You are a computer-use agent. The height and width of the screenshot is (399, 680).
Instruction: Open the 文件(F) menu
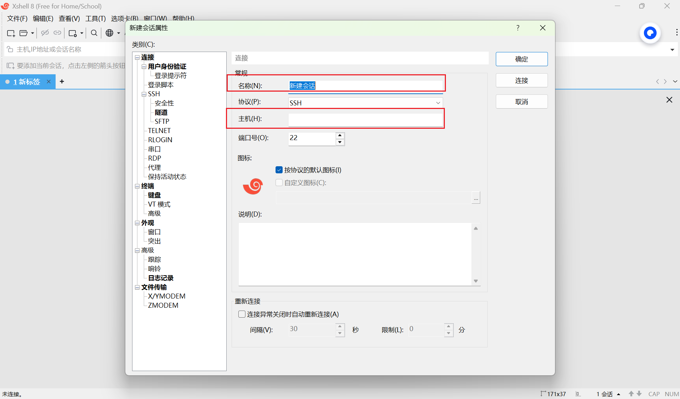tap(17, 18)
